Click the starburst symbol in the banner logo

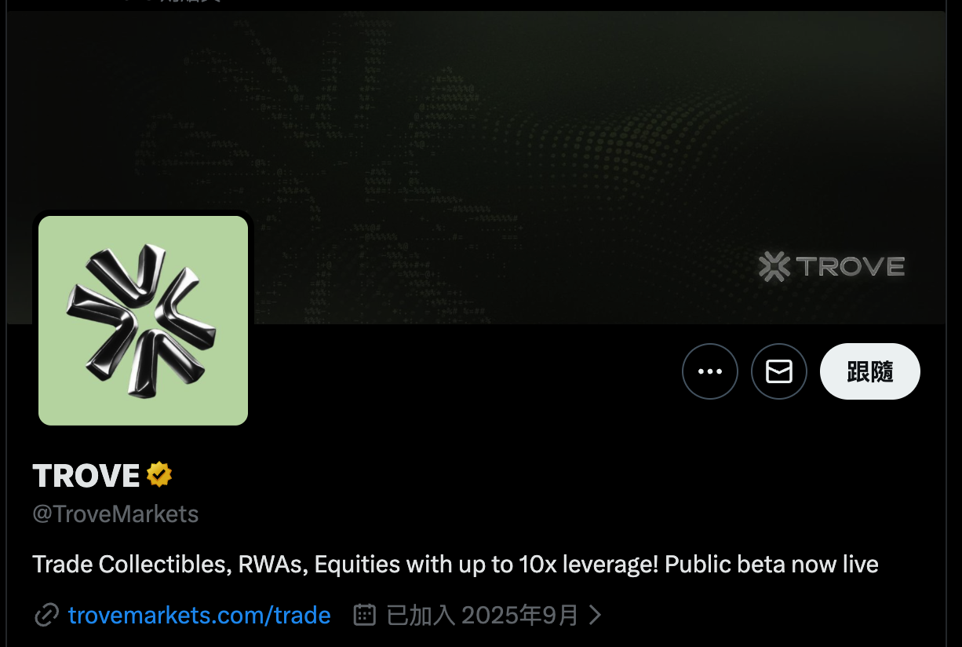[774, 267]
